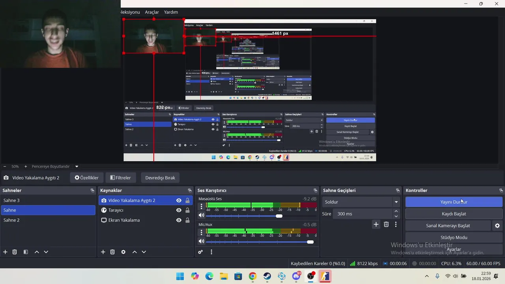Screen dimensions: 505x284
Task: Open virtual camera settings gear
Action: [x=498, y=226]
